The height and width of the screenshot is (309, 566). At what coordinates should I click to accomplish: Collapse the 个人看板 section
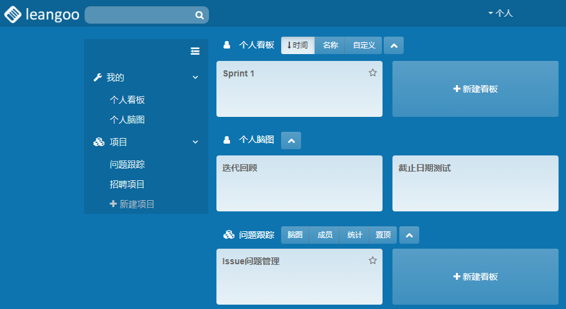[x=394, y=45]
